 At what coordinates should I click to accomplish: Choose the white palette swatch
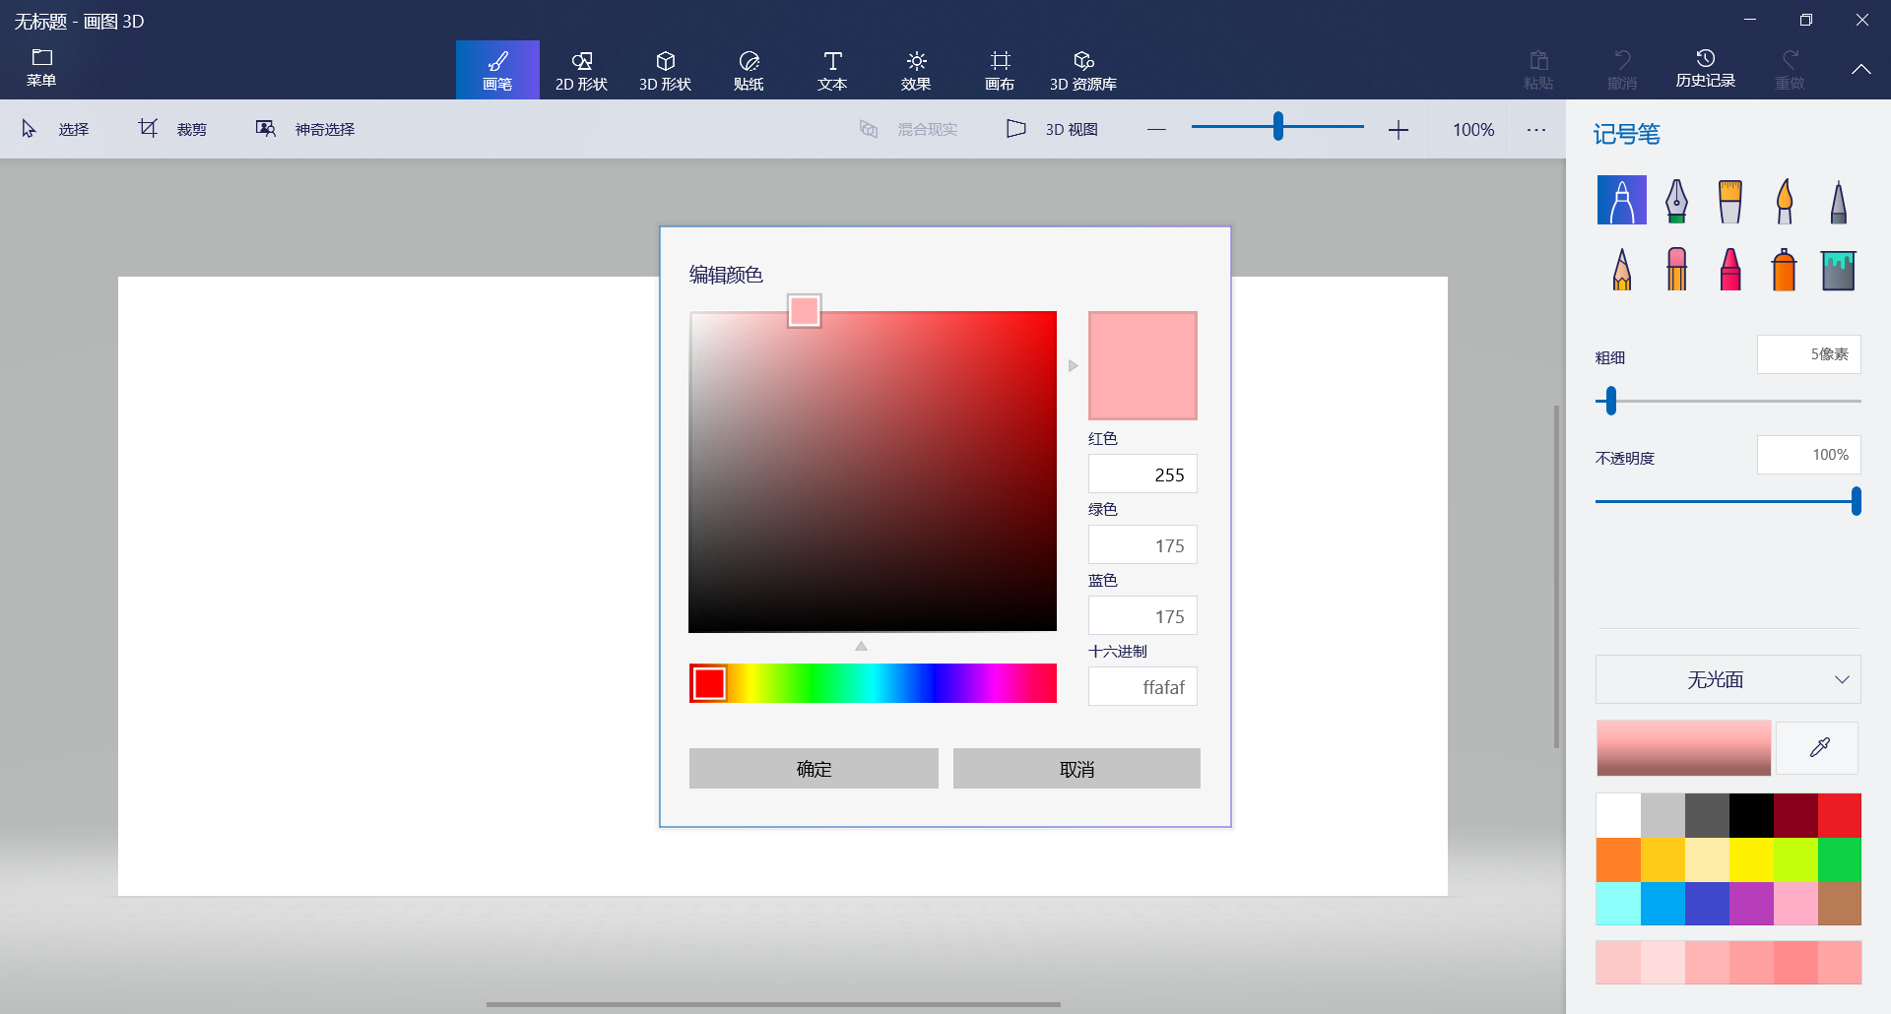coord(1618,816)
